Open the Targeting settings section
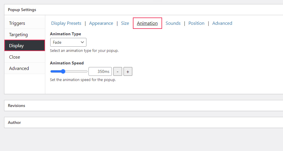The height and width of the screenshot is (151, 283). tap(18, 35)
